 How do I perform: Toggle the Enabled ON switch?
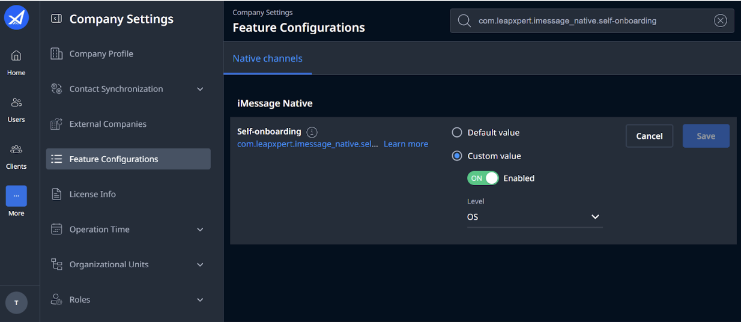click(x=483, y=178)
